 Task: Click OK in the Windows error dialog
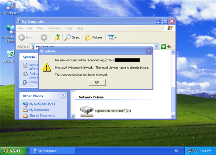pos(97,82)
